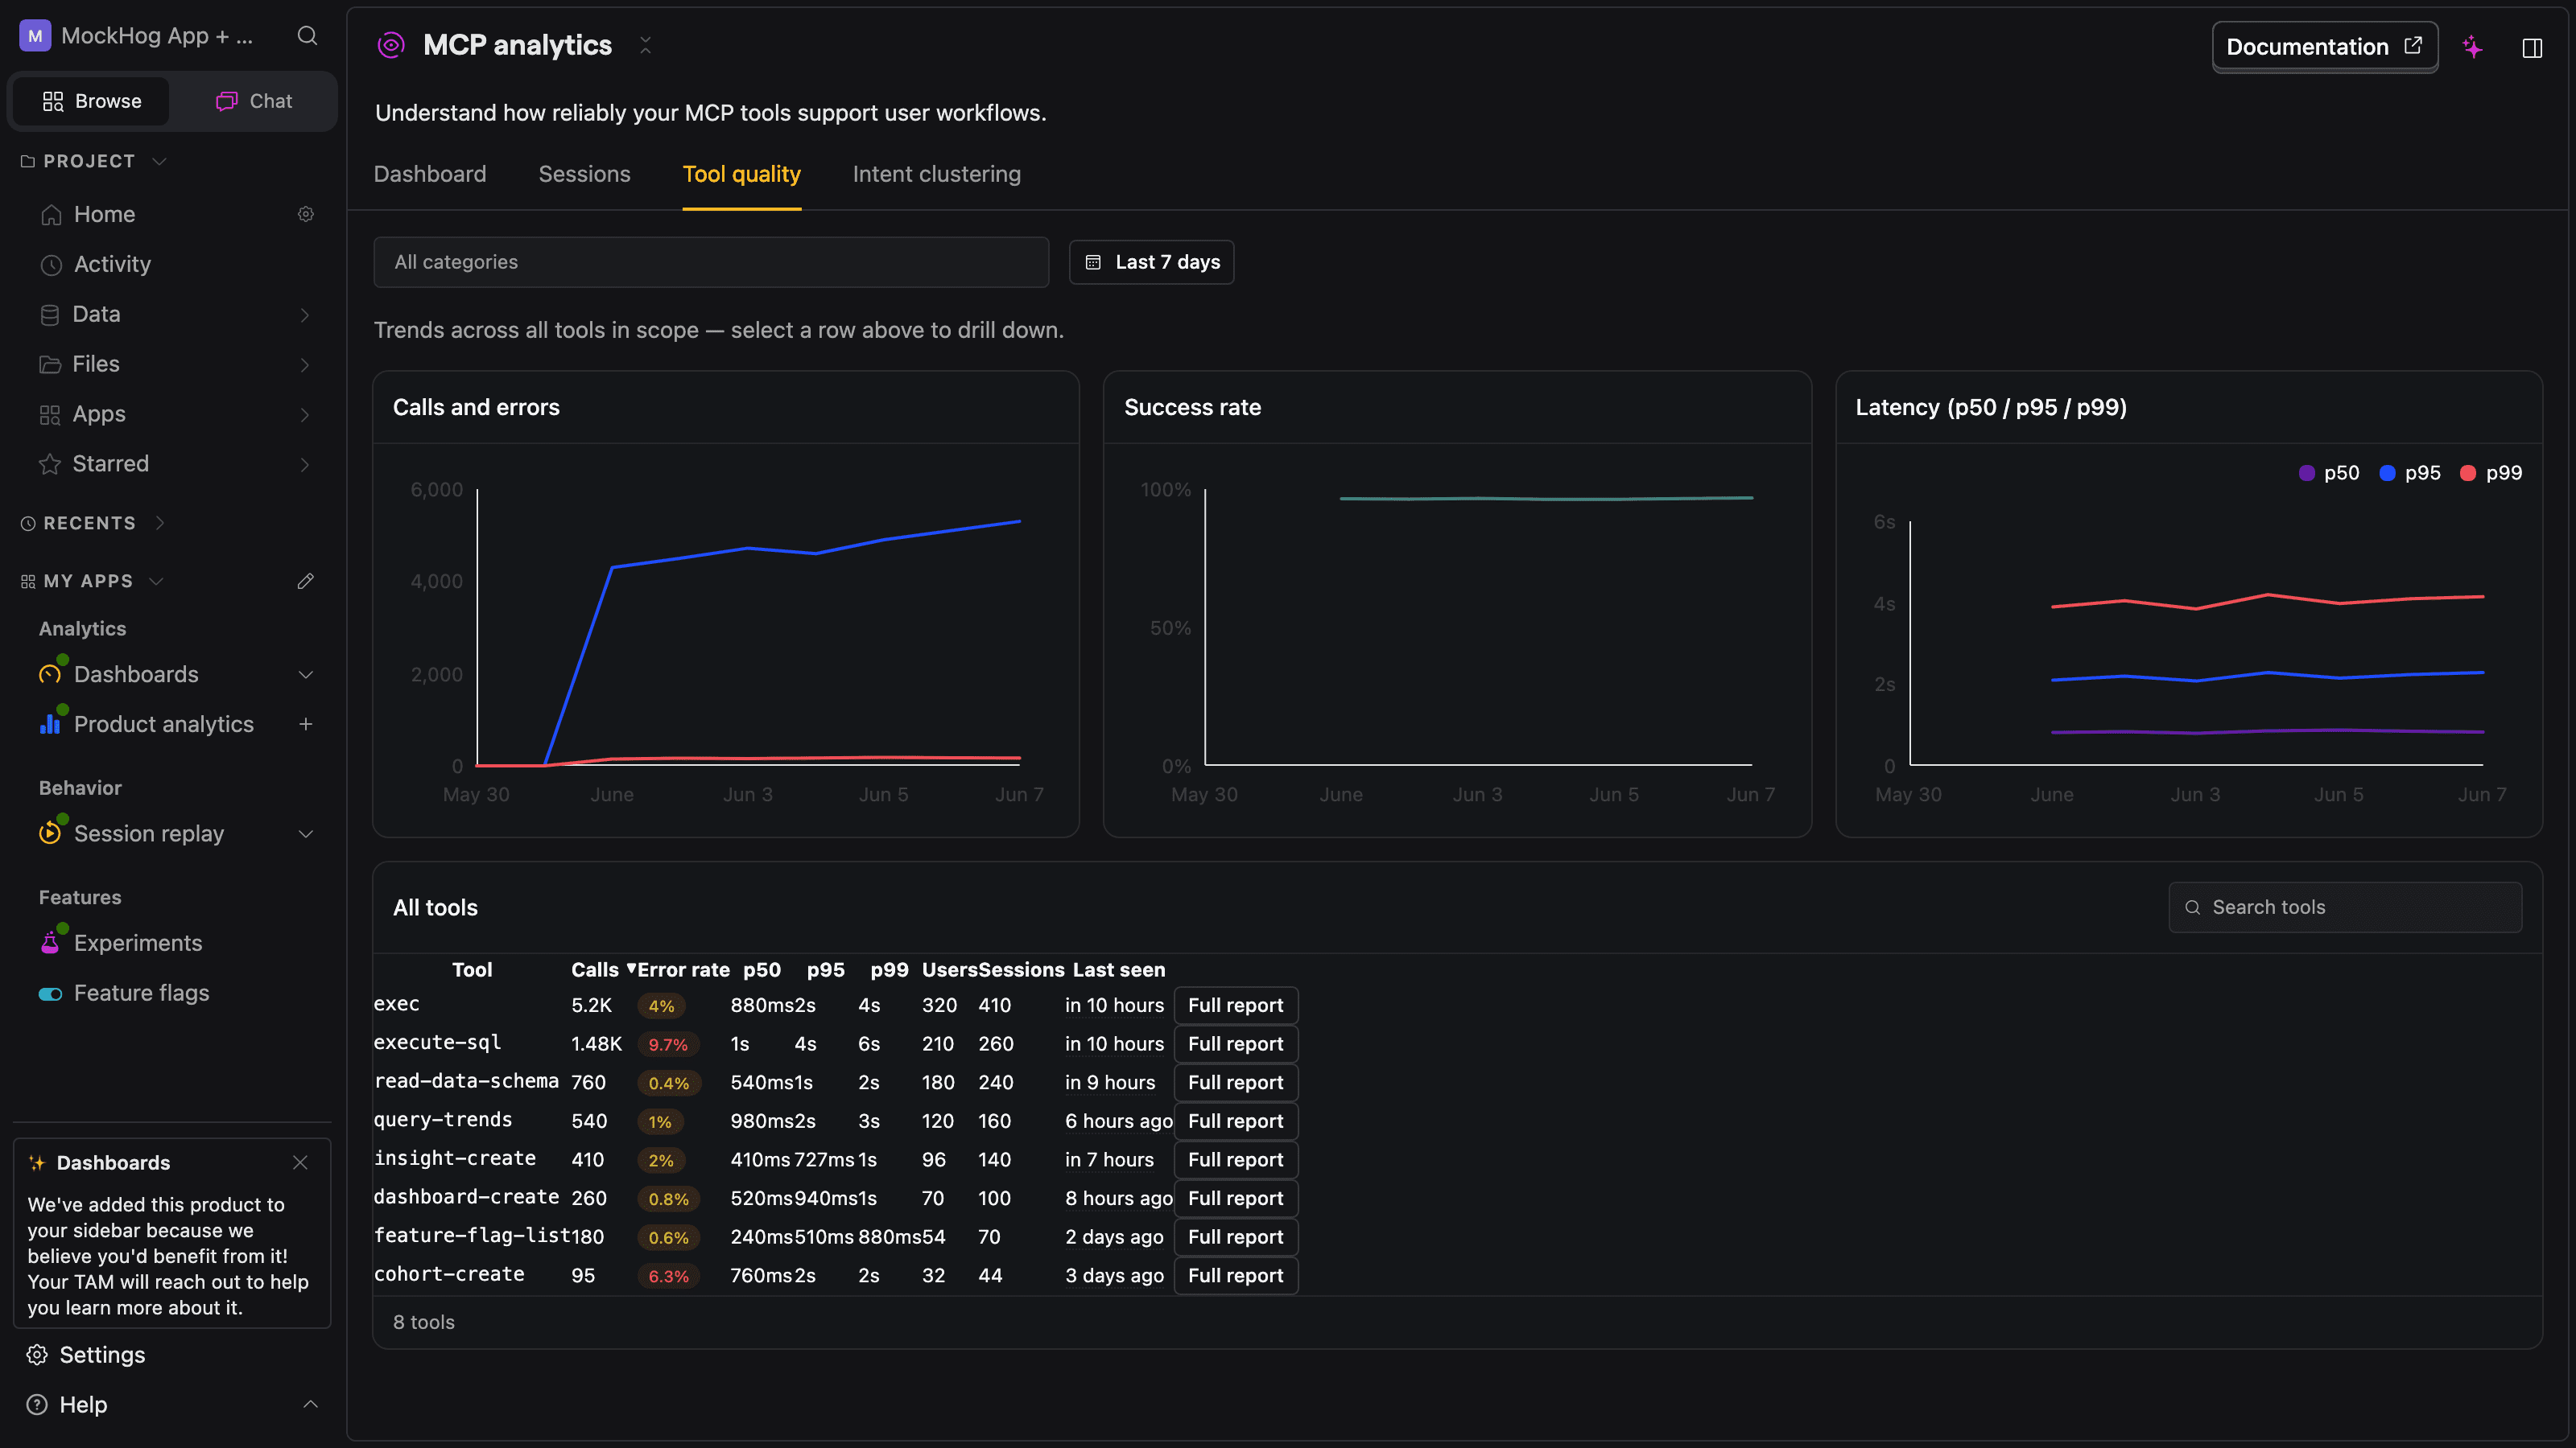Switch to the Dashboard tab
Image resolution: width=2576 pixels, height=1448 pixels.
[x=430, y=174]
